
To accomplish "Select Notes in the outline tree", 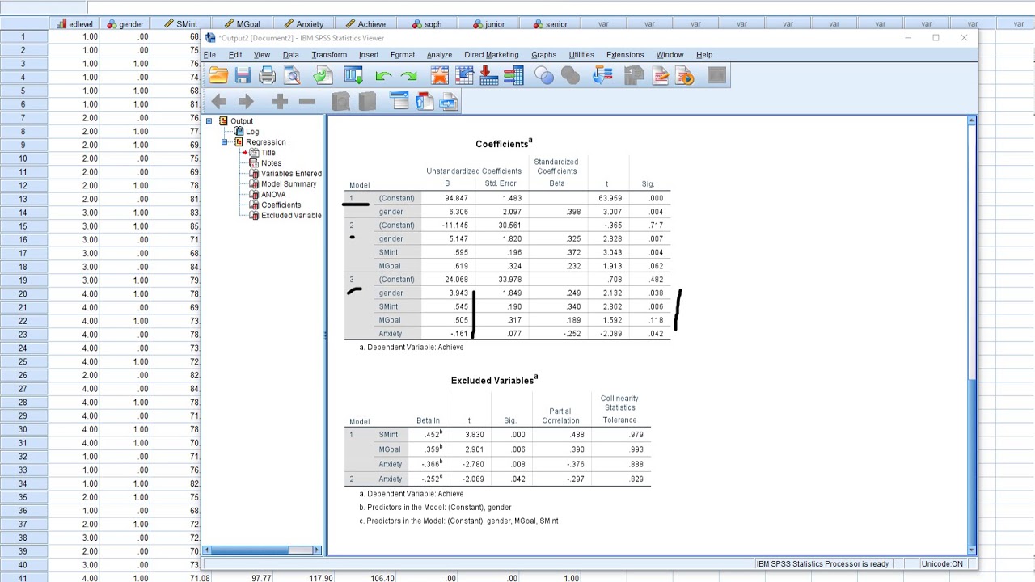I will pos(271,163).
